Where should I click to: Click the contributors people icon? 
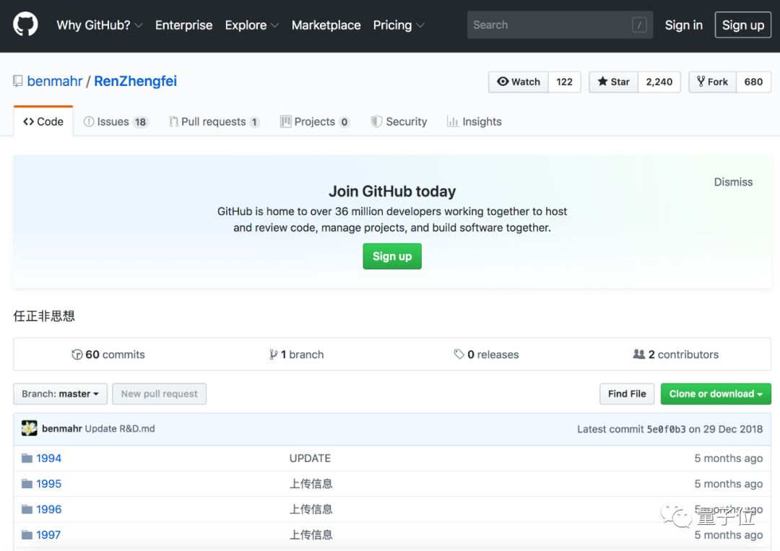(638, 355)
